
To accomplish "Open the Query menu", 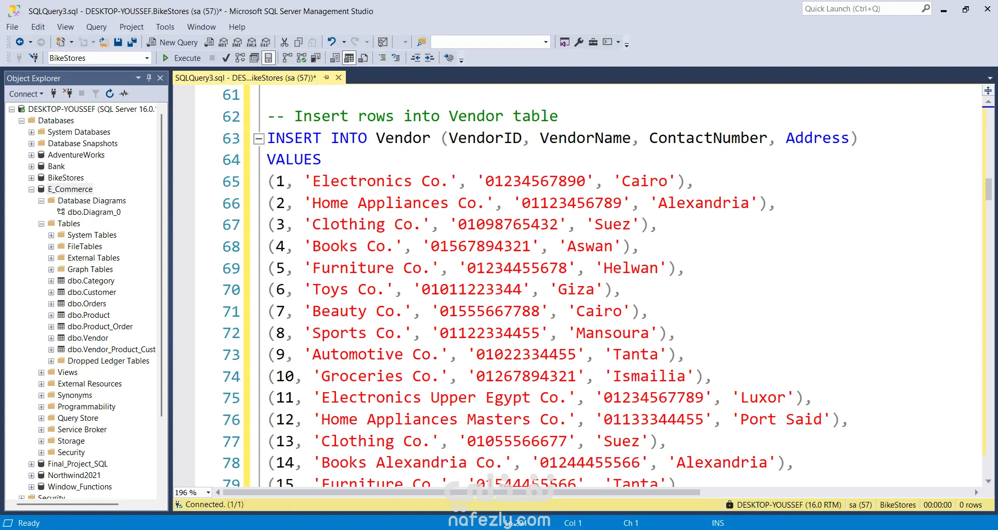I will 96,27.
